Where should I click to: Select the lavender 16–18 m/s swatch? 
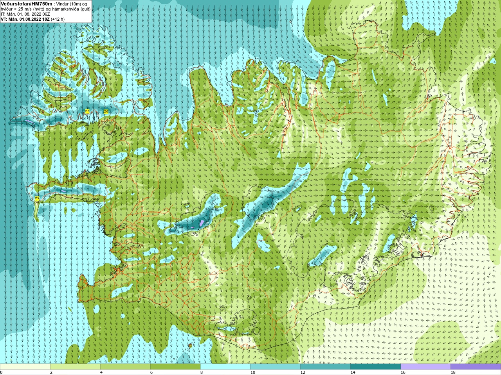[426, 367]
